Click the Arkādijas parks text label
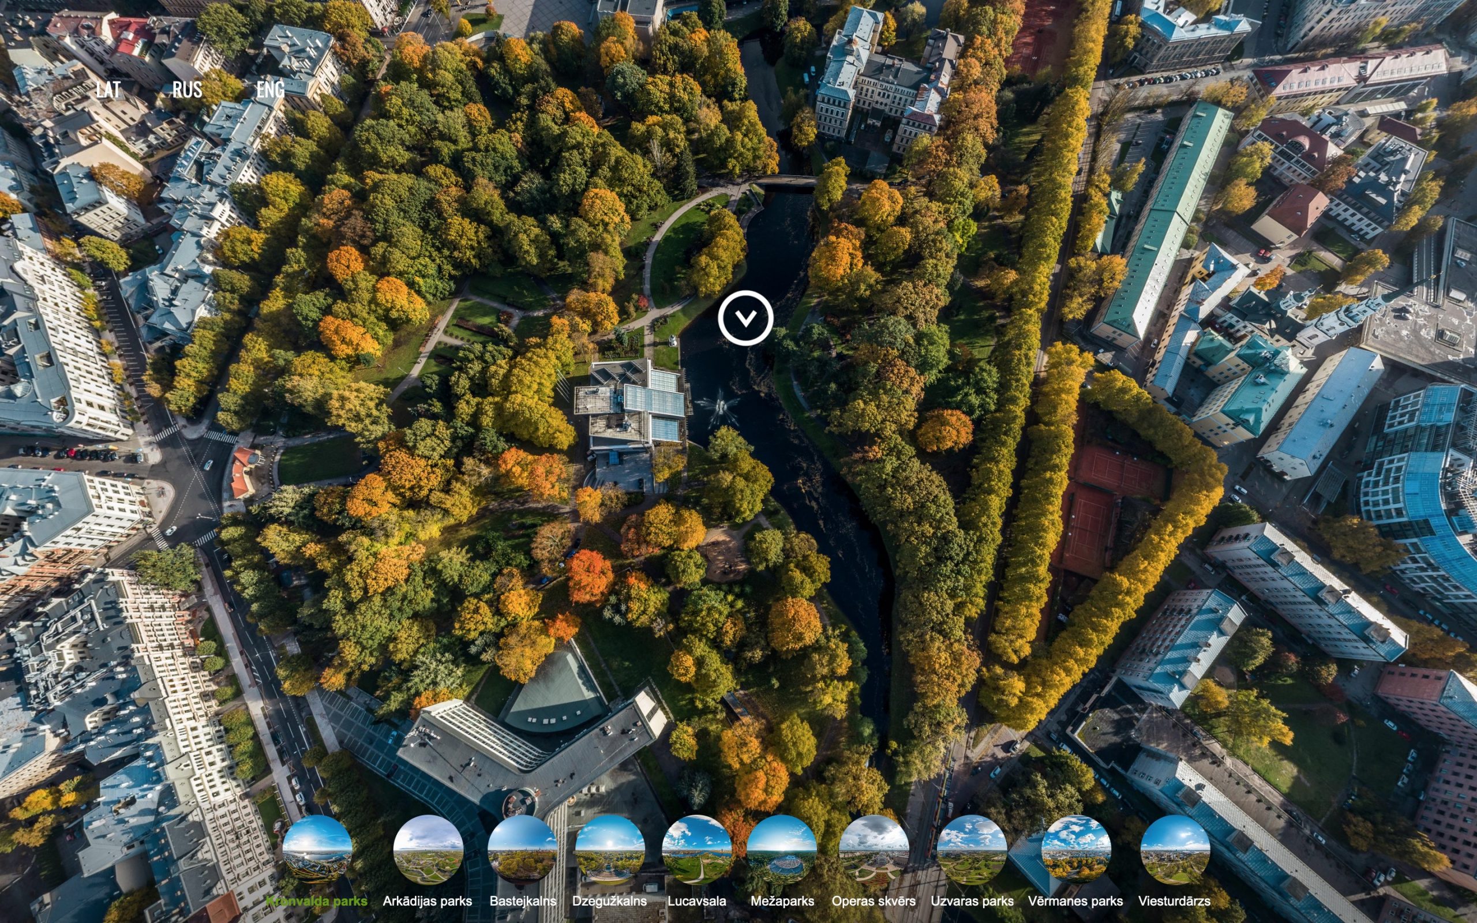 click(x=427, y=901)
